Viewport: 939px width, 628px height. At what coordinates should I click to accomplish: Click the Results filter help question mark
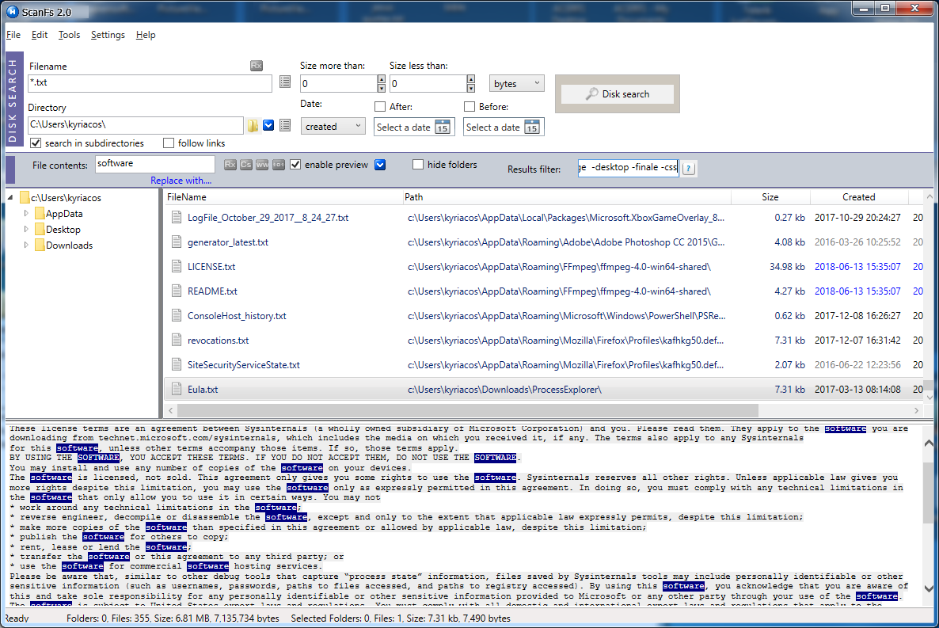click(688, 167)
